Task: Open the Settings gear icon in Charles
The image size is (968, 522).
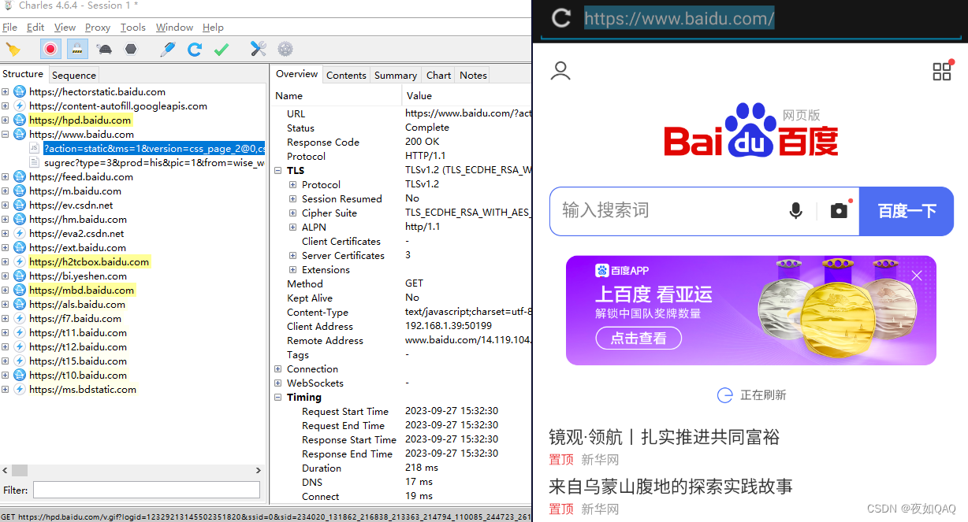Action: 285,49
